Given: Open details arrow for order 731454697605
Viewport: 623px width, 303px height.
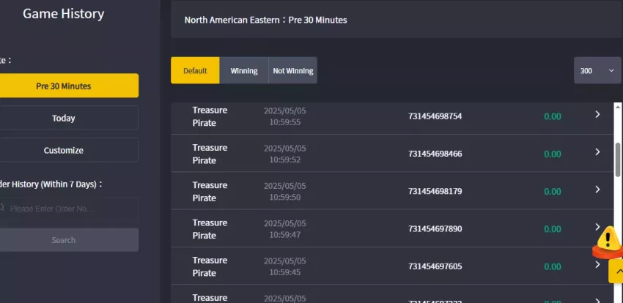Looking at the screenshot, I should point(597,264).
